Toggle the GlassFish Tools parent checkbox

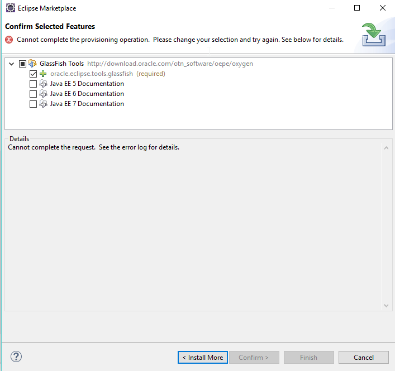coord(22,64)
